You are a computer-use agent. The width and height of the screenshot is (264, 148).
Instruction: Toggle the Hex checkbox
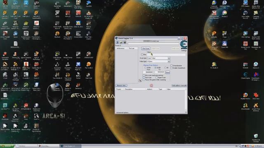pos(142,55)
